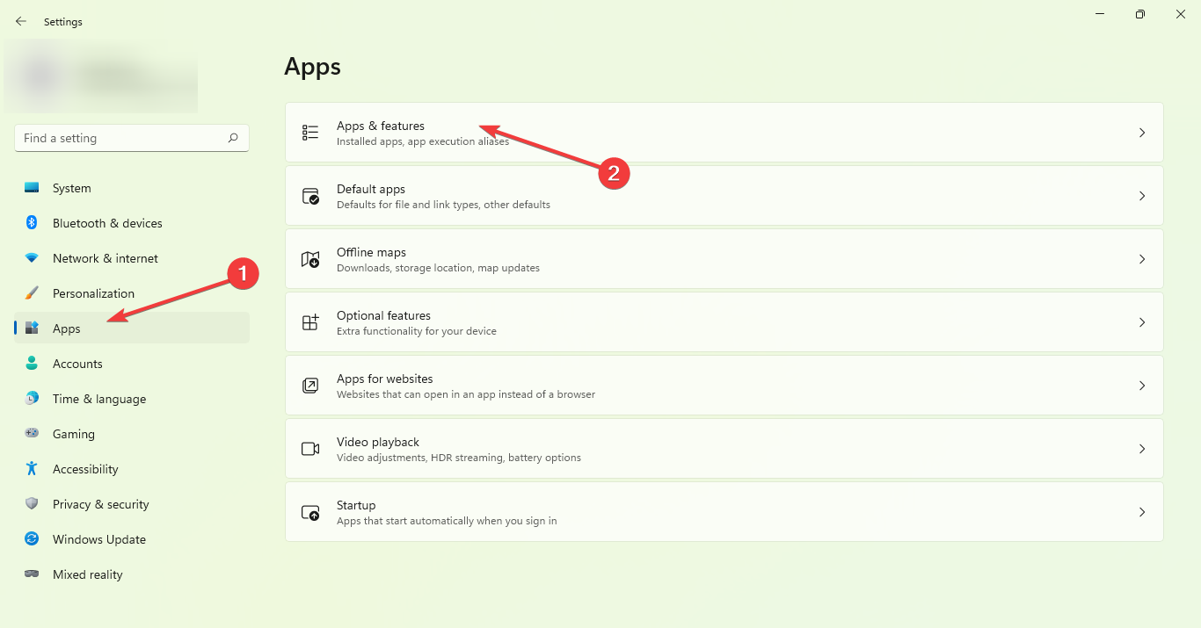Restore down the Settings window
Viewport: 1201px width, 628px height.
click(x=1140, y=14)
